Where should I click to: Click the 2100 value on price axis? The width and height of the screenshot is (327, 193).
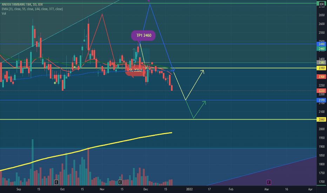(x=322, y=112)
